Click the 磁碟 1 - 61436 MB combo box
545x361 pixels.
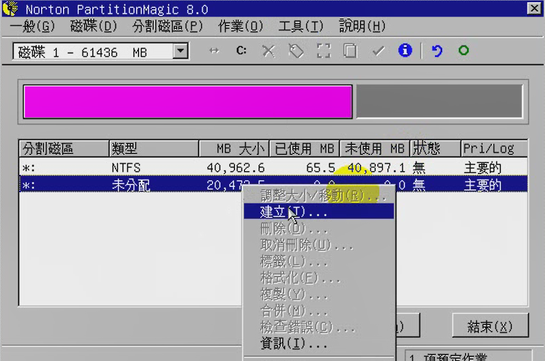tap(100, 51)
